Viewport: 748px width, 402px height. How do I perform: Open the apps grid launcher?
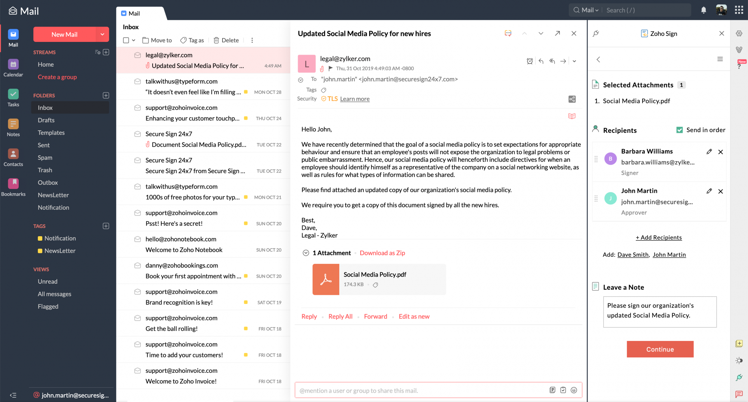739,10
